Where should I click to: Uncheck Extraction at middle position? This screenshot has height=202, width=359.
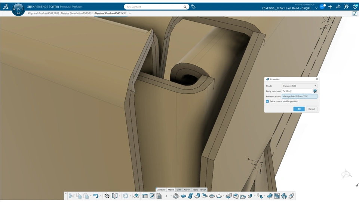[267, 101]
